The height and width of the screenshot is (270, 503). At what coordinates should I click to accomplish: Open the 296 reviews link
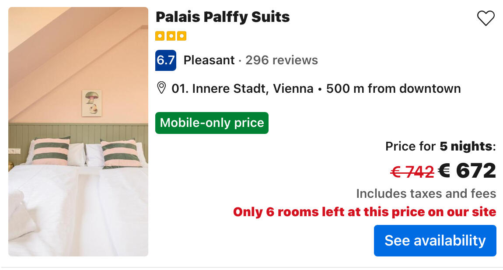pos(282,60)
